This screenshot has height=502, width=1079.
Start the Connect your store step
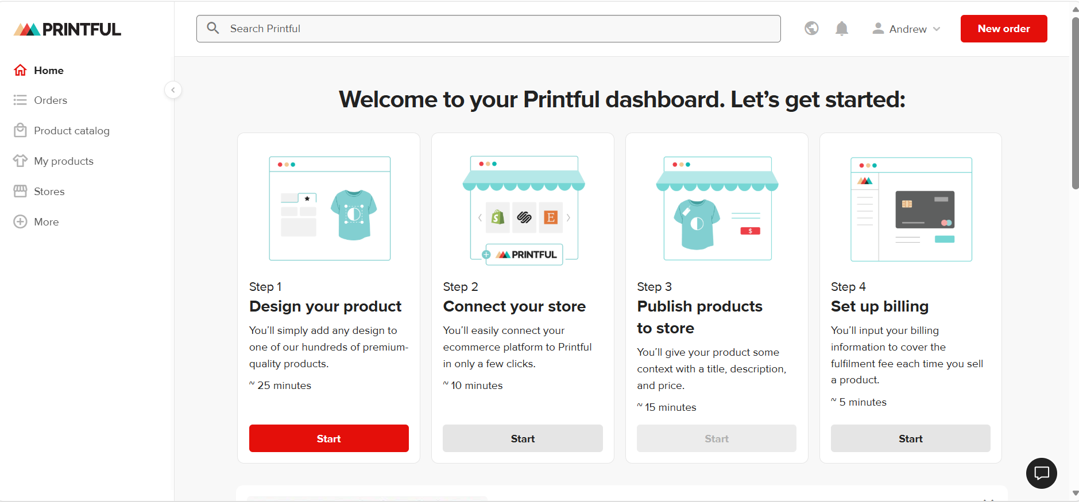(x=523, y=438)
